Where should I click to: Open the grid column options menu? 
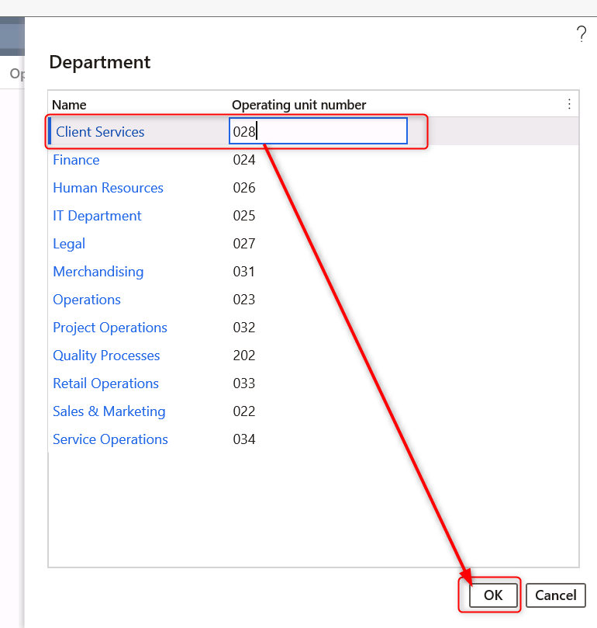[x=569, y=104]
